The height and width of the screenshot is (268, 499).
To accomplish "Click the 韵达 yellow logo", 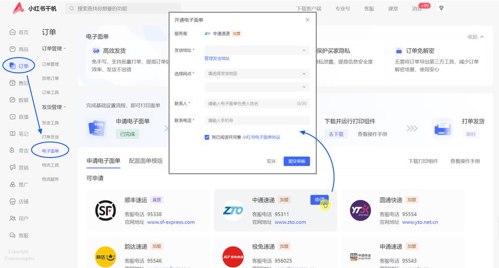I will pos(106,257).
